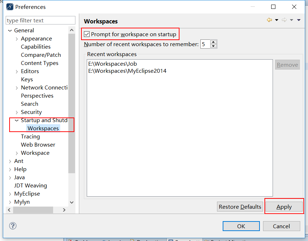Click the back navigation arrow icon

point(269,20)
